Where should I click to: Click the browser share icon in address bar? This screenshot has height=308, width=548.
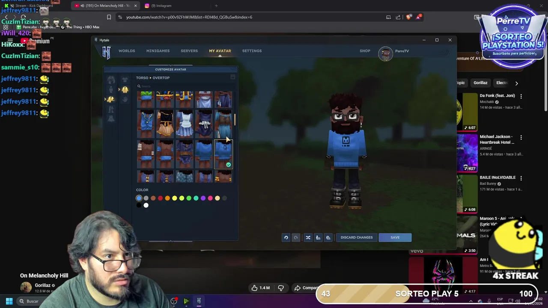point(398,17)
